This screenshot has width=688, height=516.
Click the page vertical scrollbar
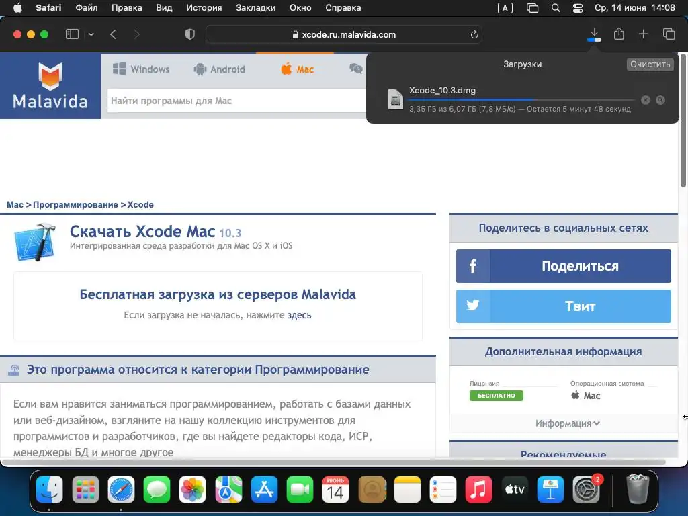[x=683, y=121]
